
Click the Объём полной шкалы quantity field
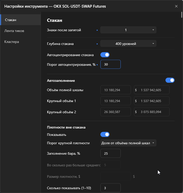[x=116, y=90]
